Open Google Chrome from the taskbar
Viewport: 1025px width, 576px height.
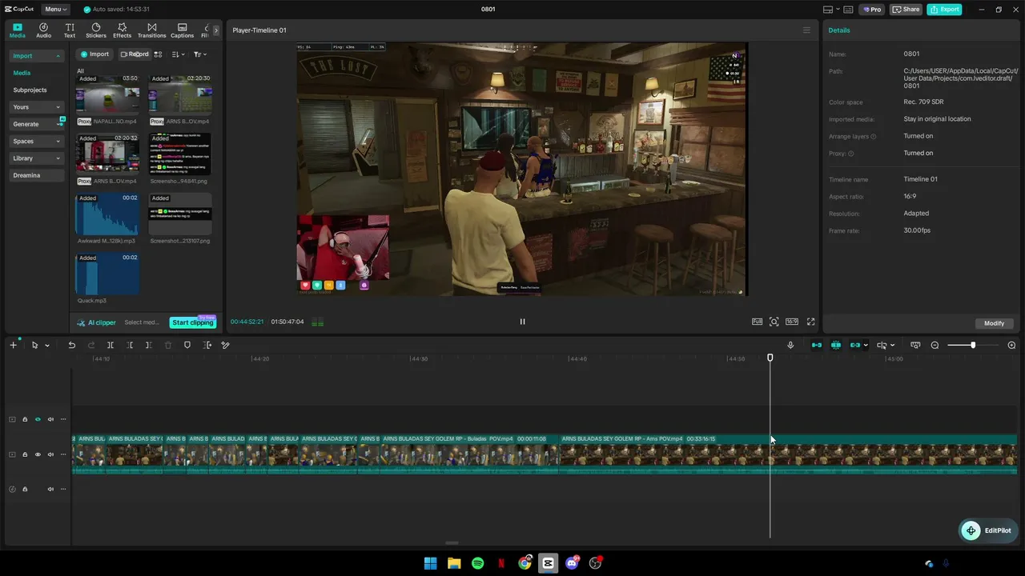(x=525, y=563)
